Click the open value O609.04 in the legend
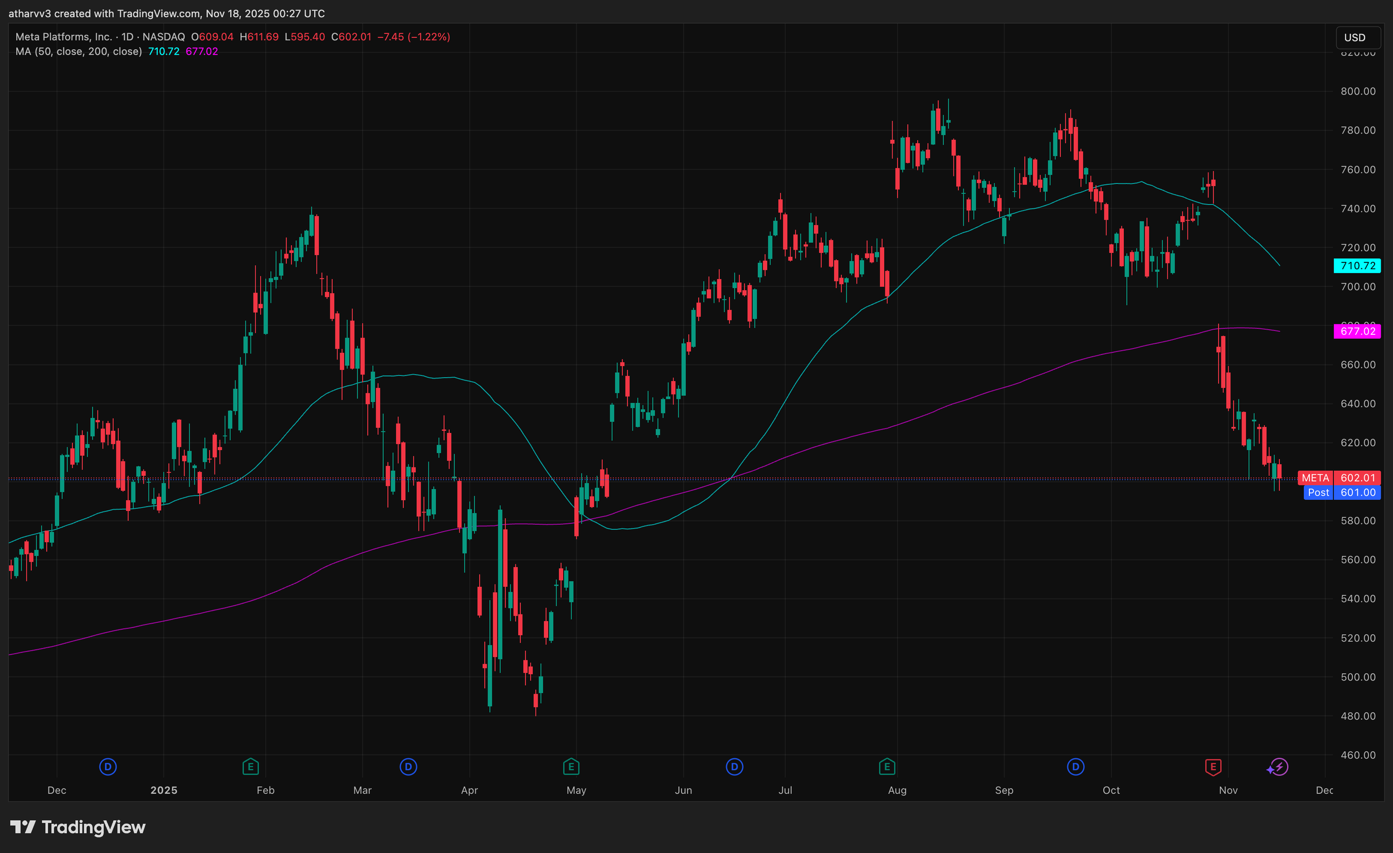Viewport: 1393px width, 853px height. (x=212, y=37)
